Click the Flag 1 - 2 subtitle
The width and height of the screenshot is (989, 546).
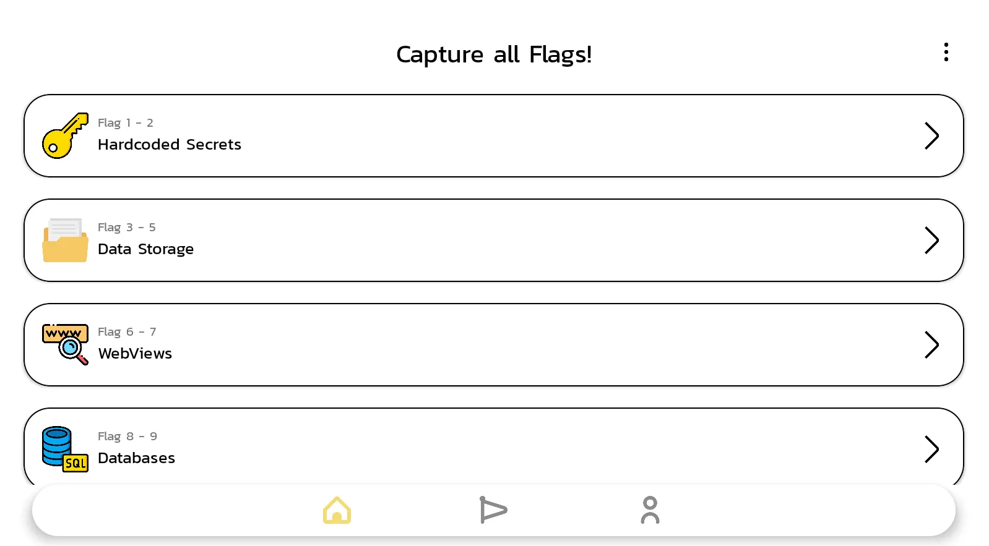click(x=126, y=123)
